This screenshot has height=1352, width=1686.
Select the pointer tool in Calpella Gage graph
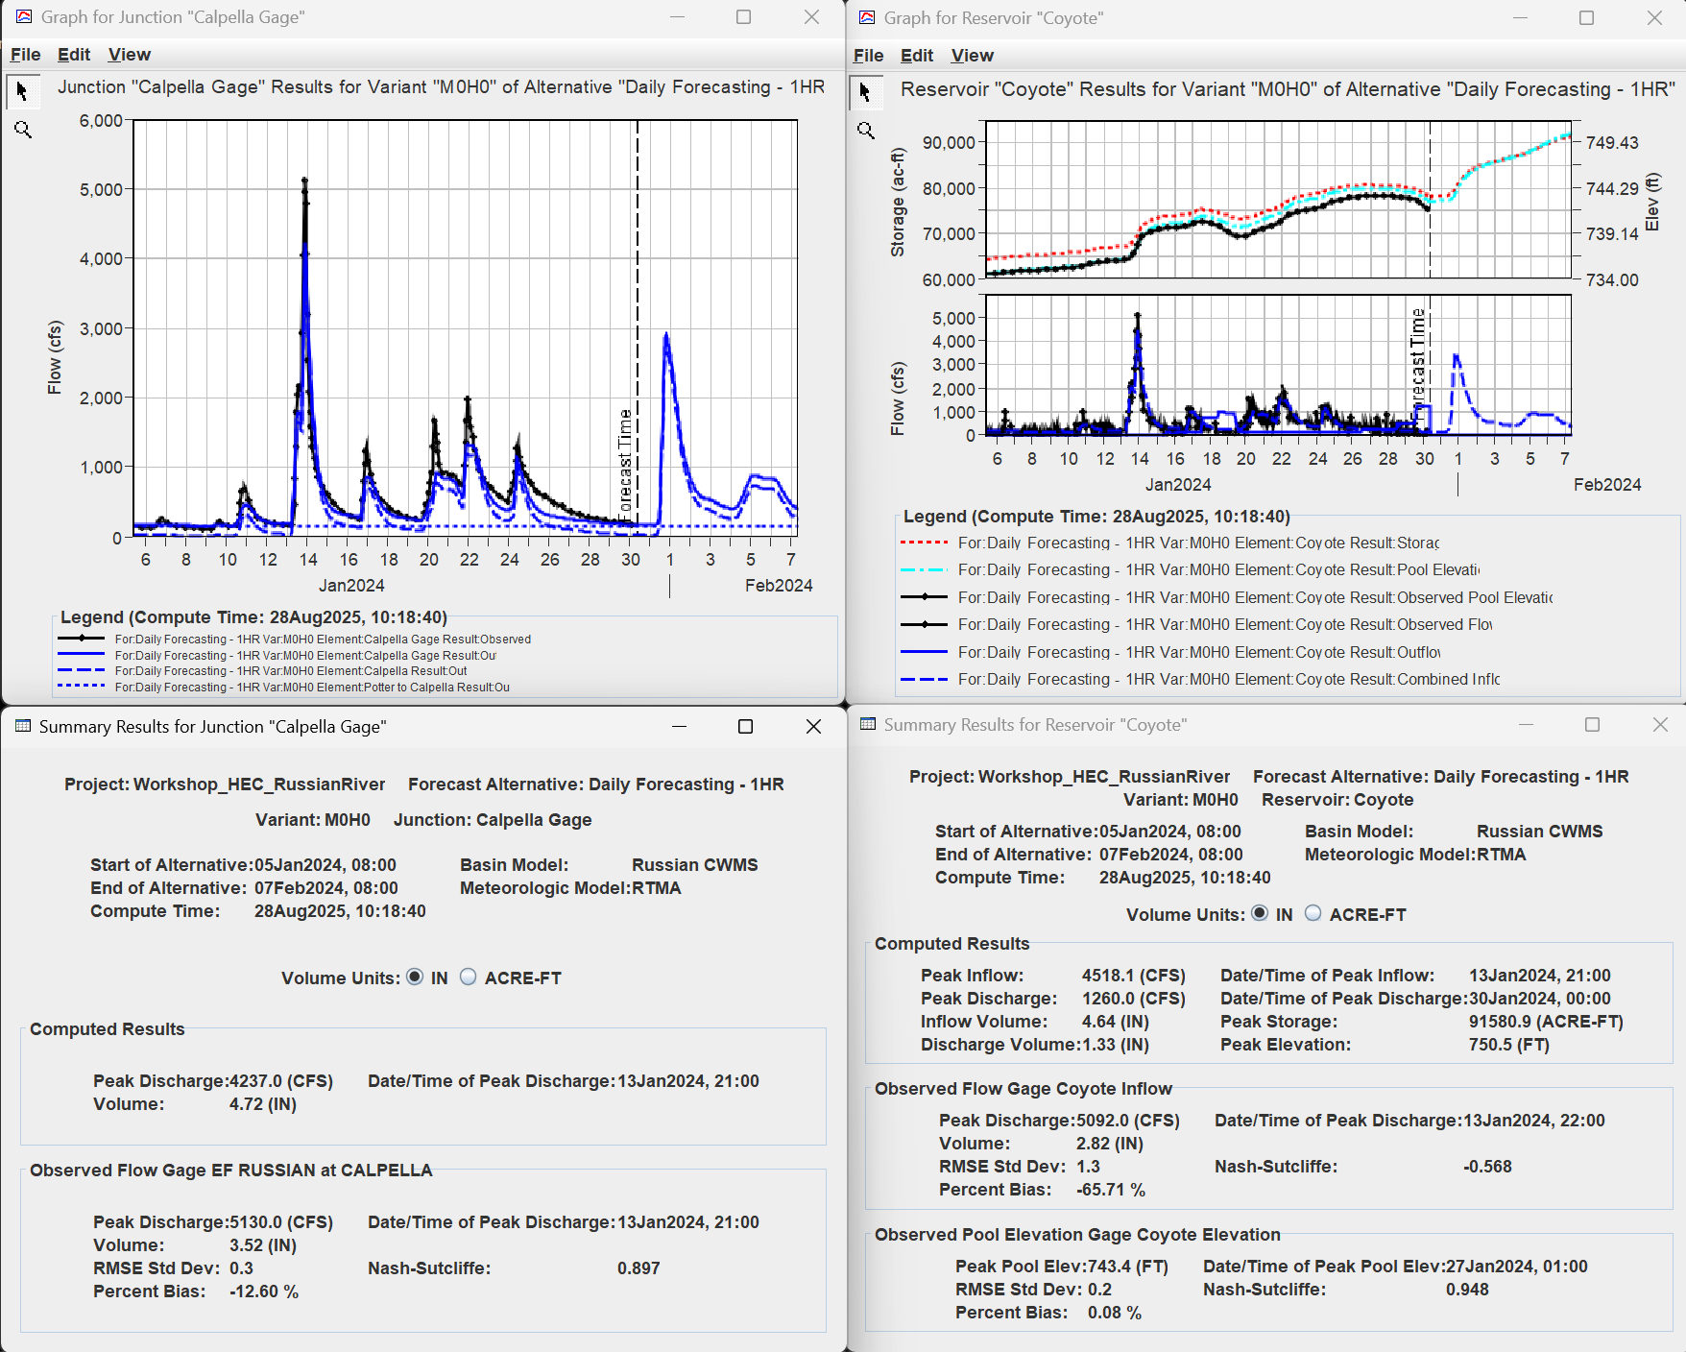tap(21, 92)
